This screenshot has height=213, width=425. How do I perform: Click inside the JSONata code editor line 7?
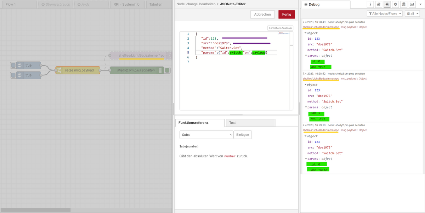click(236, 62)
